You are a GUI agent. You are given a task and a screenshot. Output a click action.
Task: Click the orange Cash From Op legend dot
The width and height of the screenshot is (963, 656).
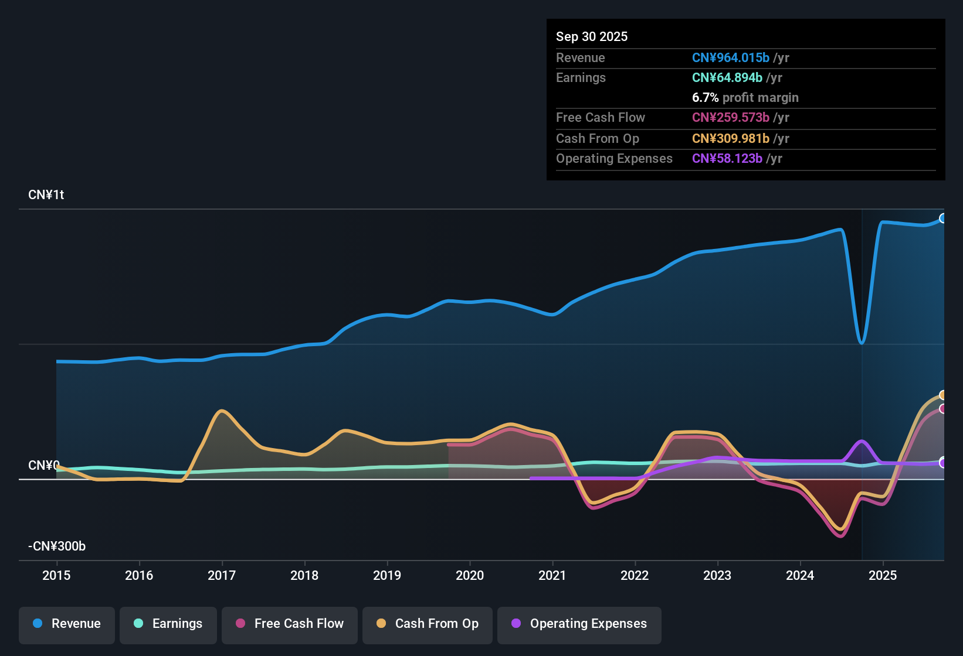(x=381, y=624)
